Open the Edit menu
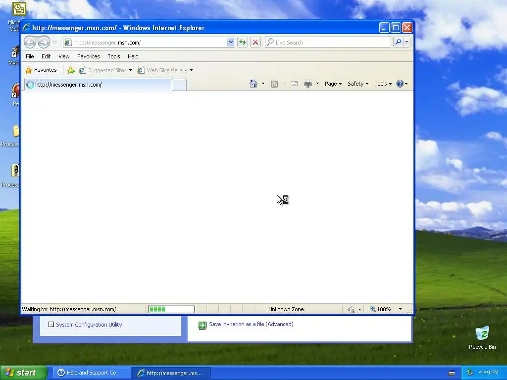Viewport: 507px width, 380px height. click(46, 56)
